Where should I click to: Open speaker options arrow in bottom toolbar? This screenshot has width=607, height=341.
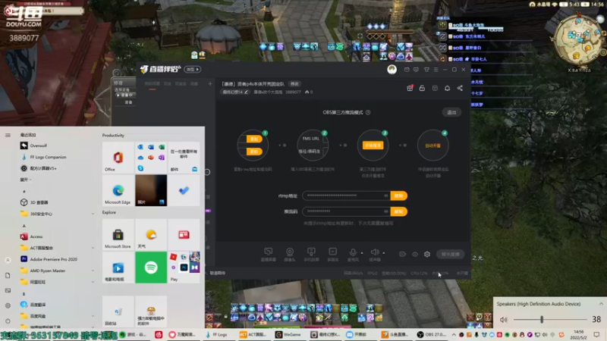(384, 253)
